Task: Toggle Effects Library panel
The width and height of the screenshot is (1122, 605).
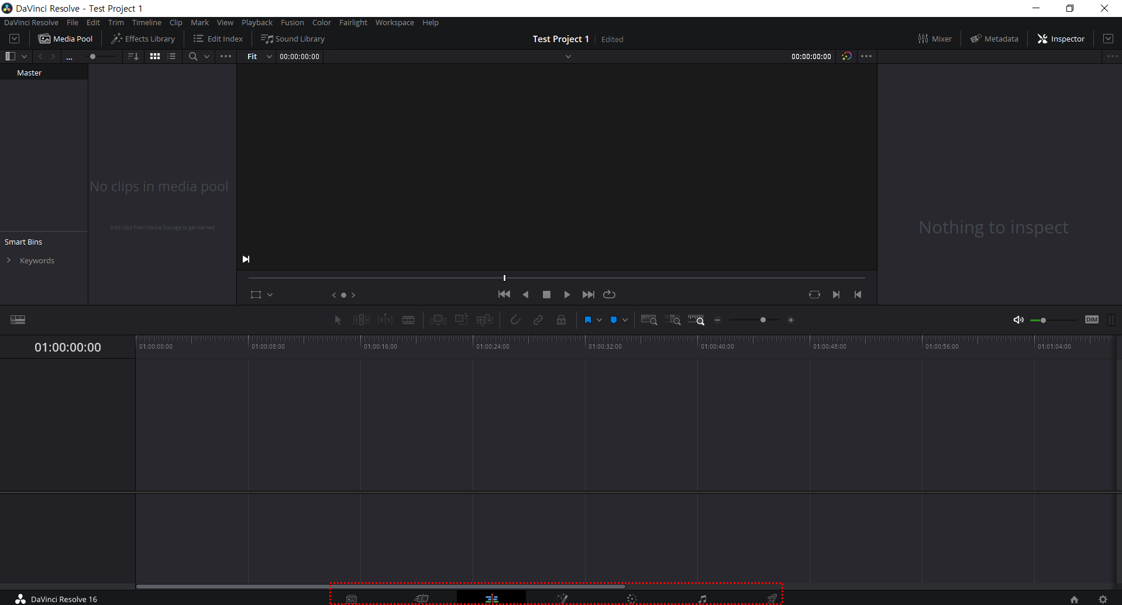Action: (x=143, y=39)
